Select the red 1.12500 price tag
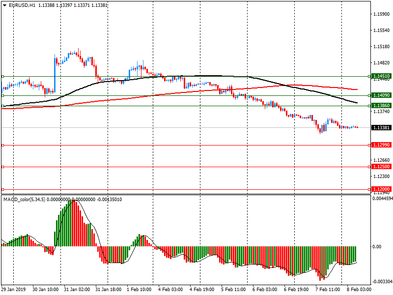 pos(381,167)
